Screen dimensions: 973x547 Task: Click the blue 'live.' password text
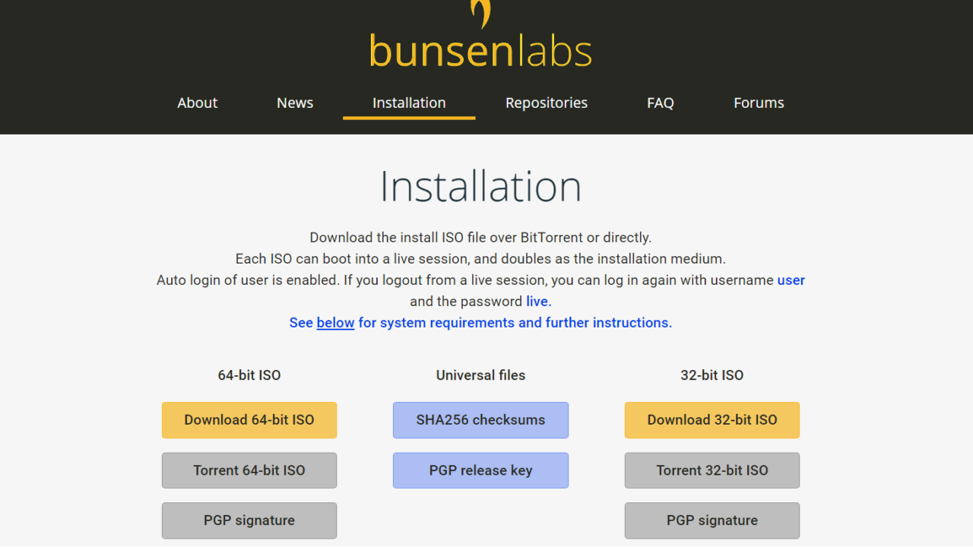point(539,302)
